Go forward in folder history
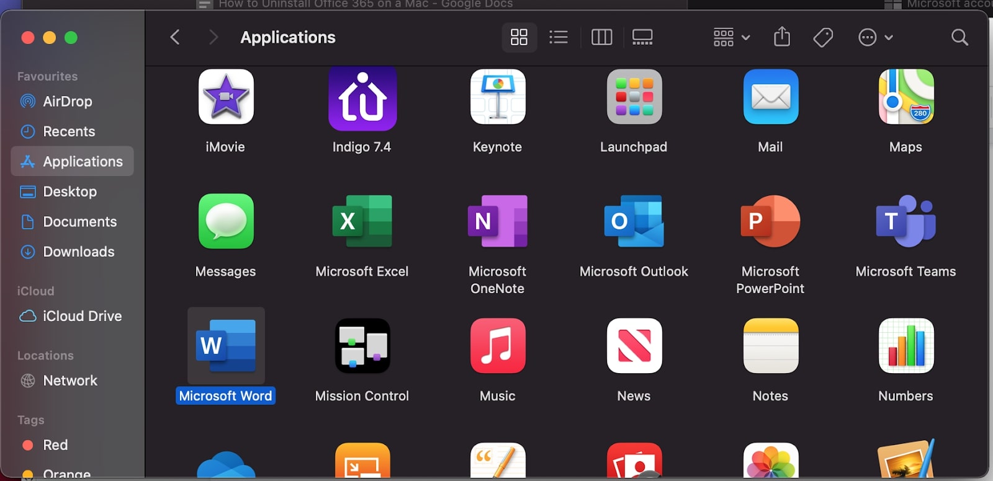Viewport: 993px width, 481px height. 213,37
